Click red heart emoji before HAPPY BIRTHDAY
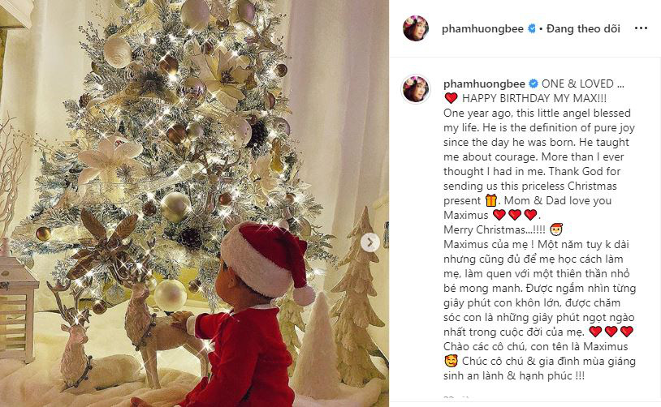Image resolution: width=661 pixels, height=407 pixels. [451, 98]
